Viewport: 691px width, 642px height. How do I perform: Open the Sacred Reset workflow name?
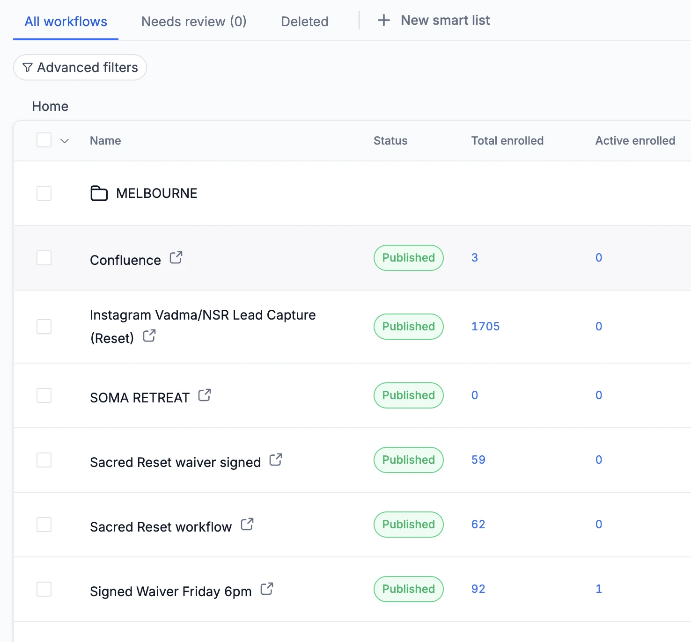coord(161,527)
